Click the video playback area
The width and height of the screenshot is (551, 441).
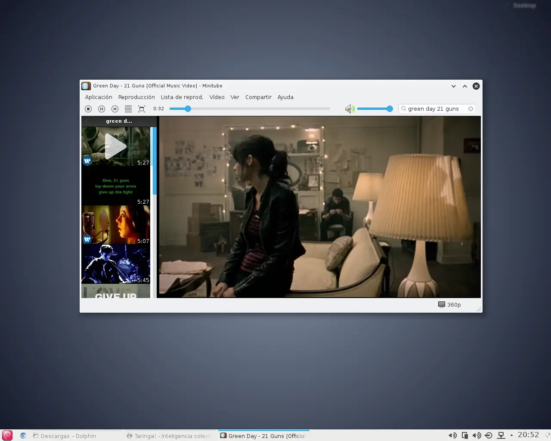click(x=320, y=207)
